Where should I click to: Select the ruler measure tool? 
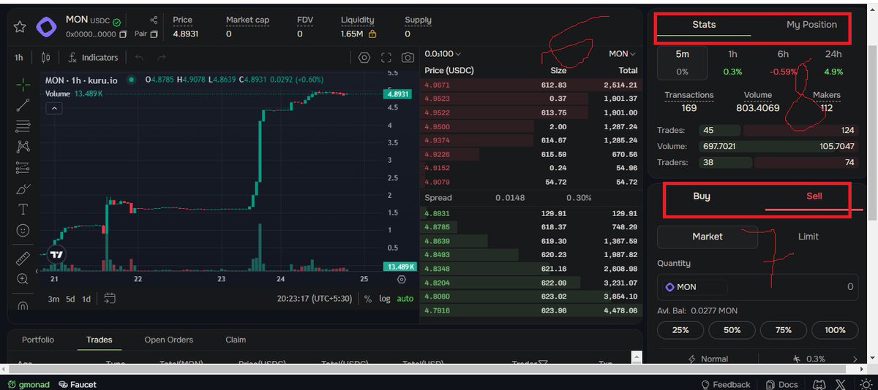[23, 259]
